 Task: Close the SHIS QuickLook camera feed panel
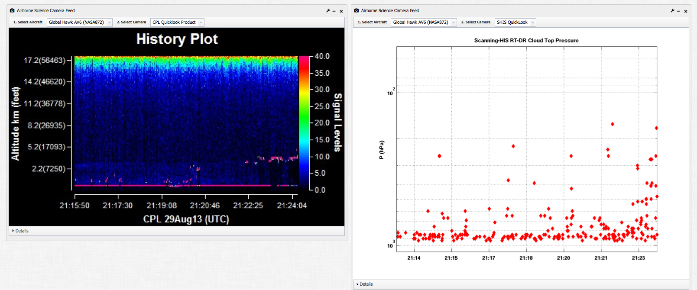tap(686, 11)
